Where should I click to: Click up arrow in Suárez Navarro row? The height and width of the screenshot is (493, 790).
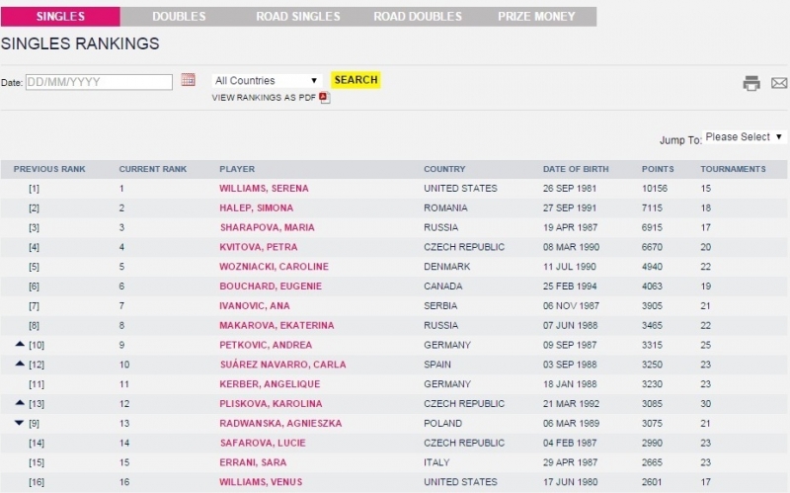[20, 364]
